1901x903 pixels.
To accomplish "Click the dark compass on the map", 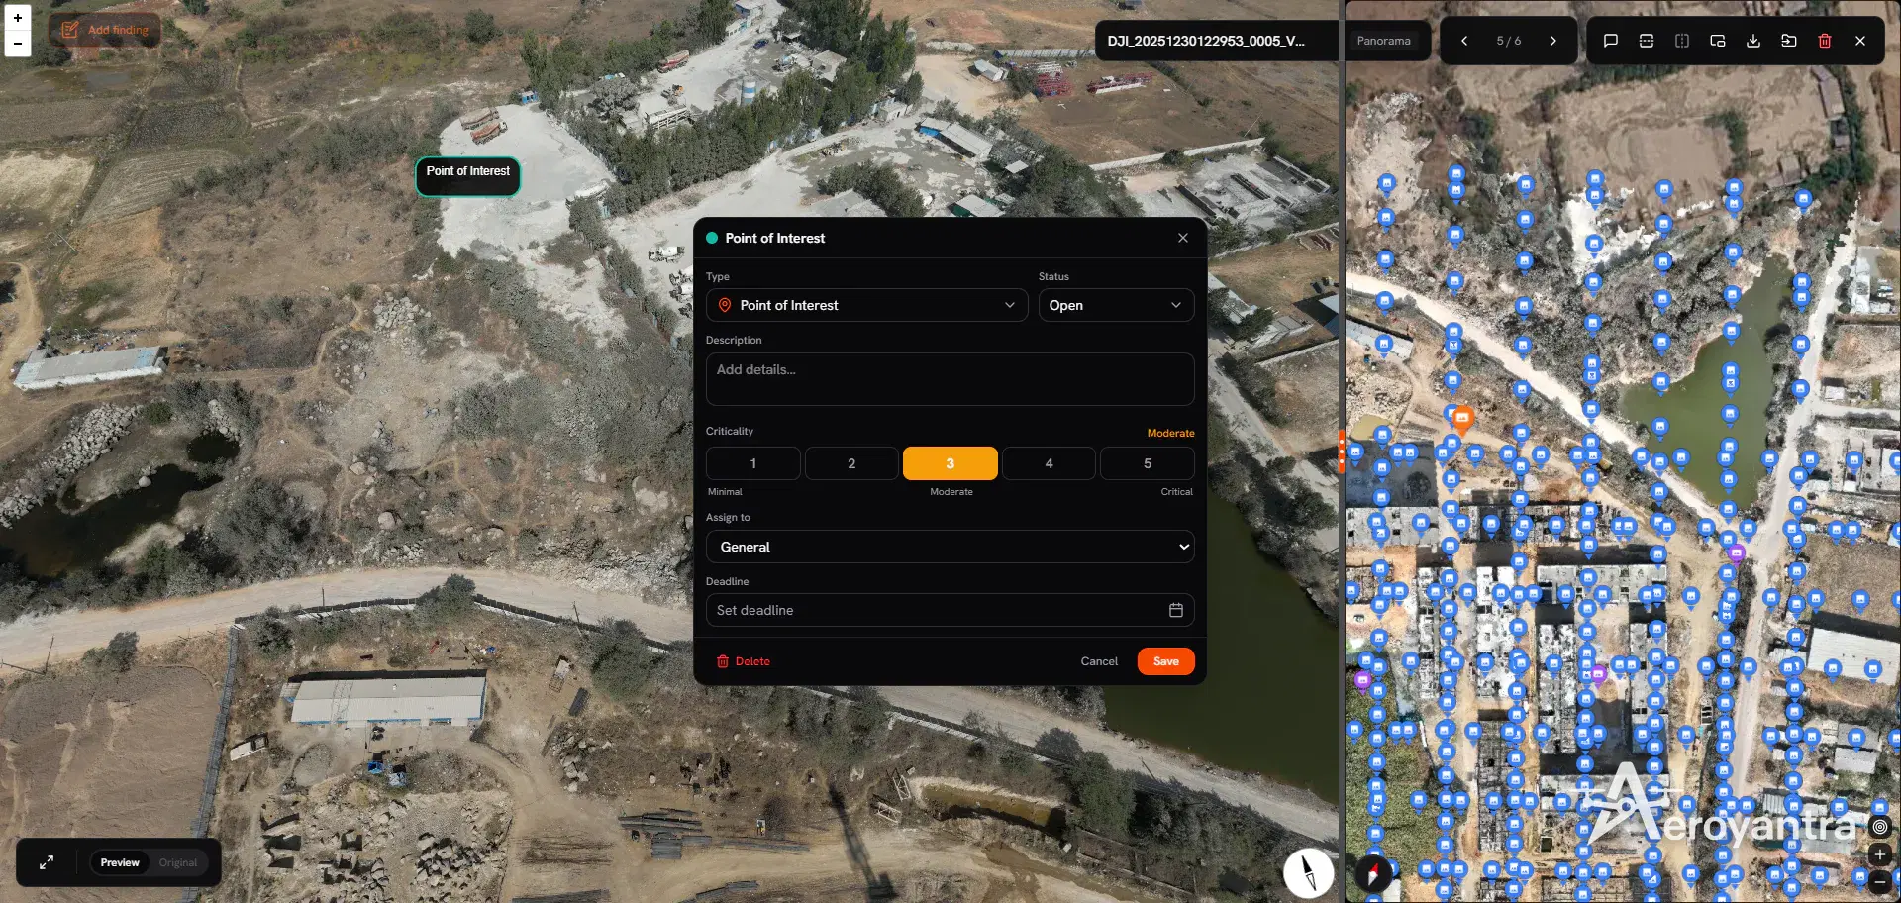I will pyautogui.click(x=1372, y=874).
